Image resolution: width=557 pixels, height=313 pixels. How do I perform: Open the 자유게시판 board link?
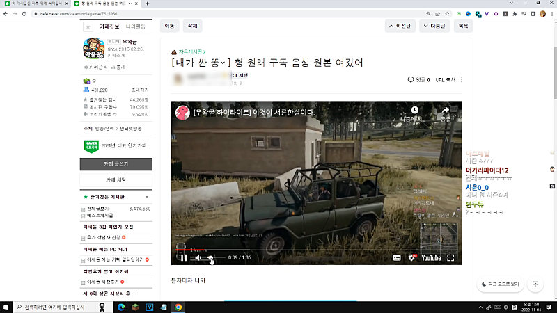click(192, 51)
